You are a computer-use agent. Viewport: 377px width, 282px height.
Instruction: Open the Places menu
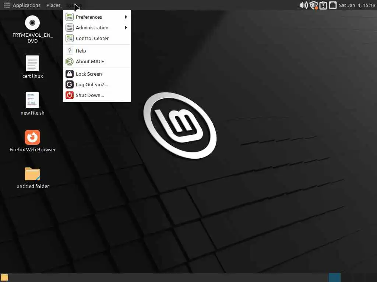[53, 5]
